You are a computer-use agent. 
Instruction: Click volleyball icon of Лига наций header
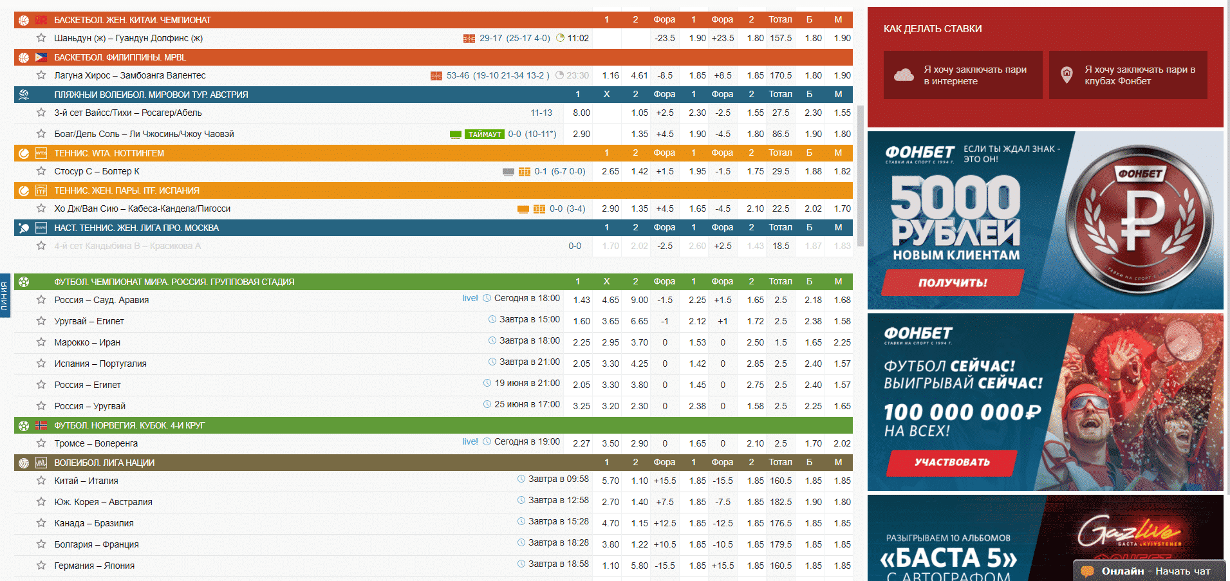click(x=24, y=463)
